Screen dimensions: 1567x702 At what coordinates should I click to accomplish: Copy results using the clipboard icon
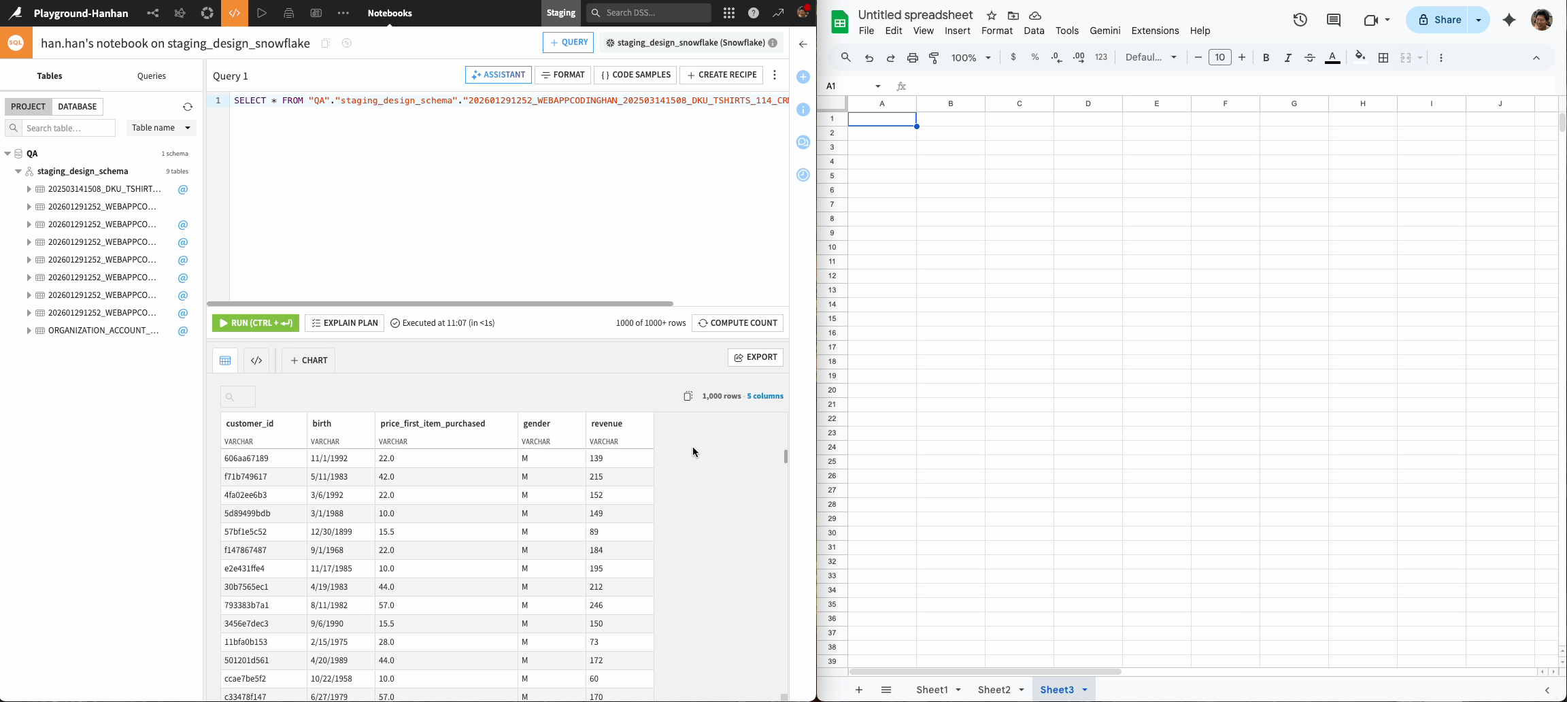(688, 396)
